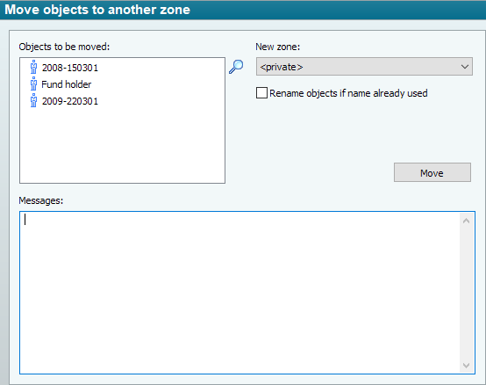Click the dropdown arrow next to <private>
This screenshot has width=486, height=385.
coord(464,67)
